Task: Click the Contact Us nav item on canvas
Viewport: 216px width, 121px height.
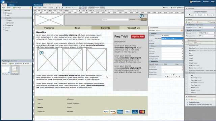Action: tap(134, 28)
